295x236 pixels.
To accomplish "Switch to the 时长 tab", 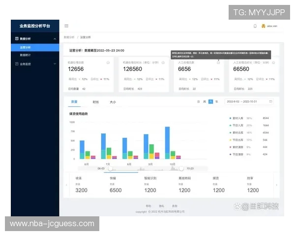I will 96,102.
